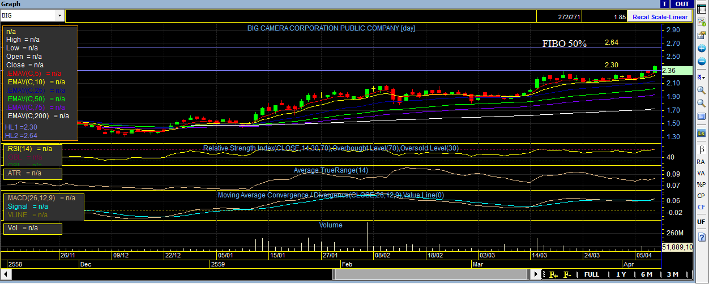This screenshot has height=284, width=709.
Task: Click the Ls icon in the sidebar
Action: [x=701, y=134]
